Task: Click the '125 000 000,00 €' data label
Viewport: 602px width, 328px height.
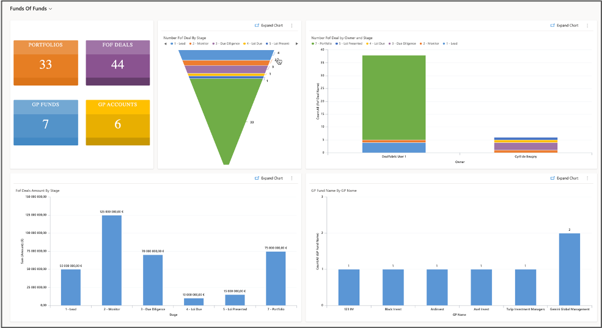Action: point(112,212)
